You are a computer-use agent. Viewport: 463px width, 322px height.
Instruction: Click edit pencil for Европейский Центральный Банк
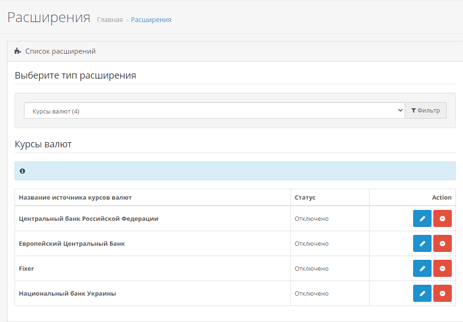point(422,243)
